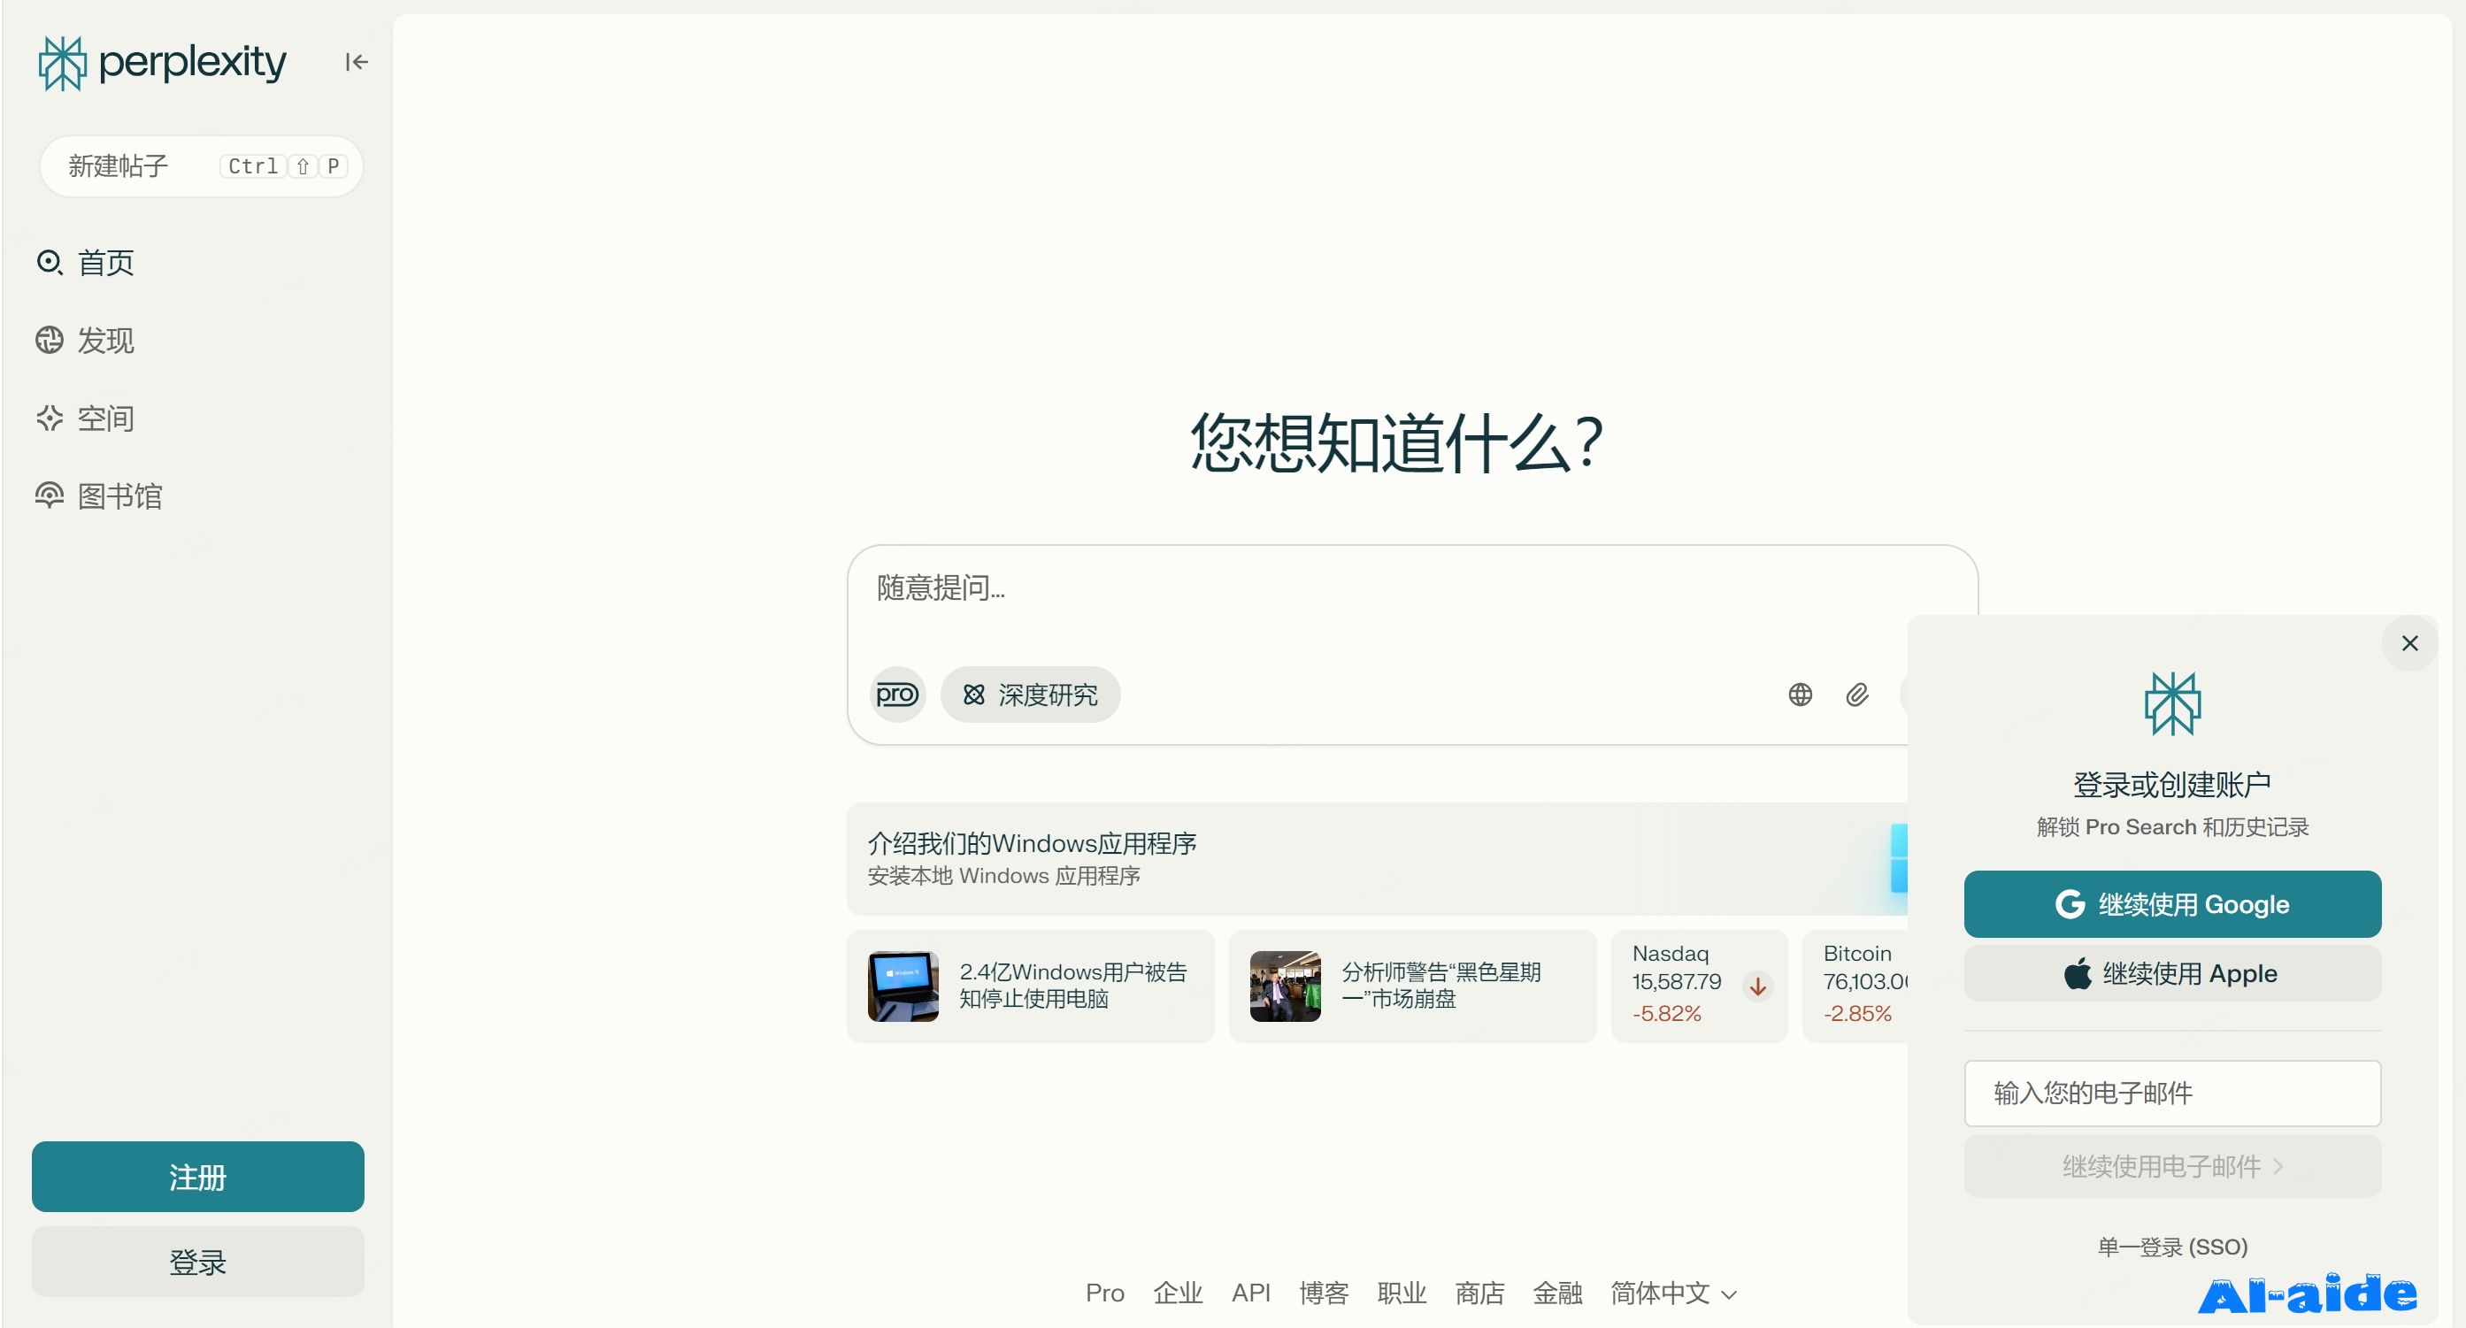Open the globe search sources icon
Viewport: 2466px width, 1328px height.
pos(1800,695)
